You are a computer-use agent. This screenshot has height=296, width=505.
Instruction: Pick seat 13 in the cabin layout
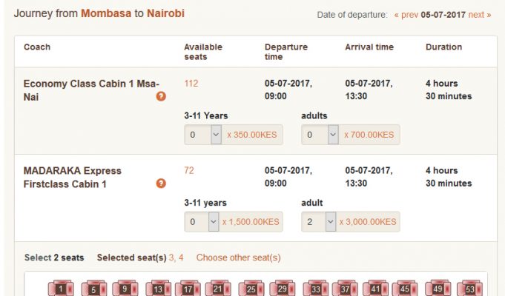(x=159, y=289)
